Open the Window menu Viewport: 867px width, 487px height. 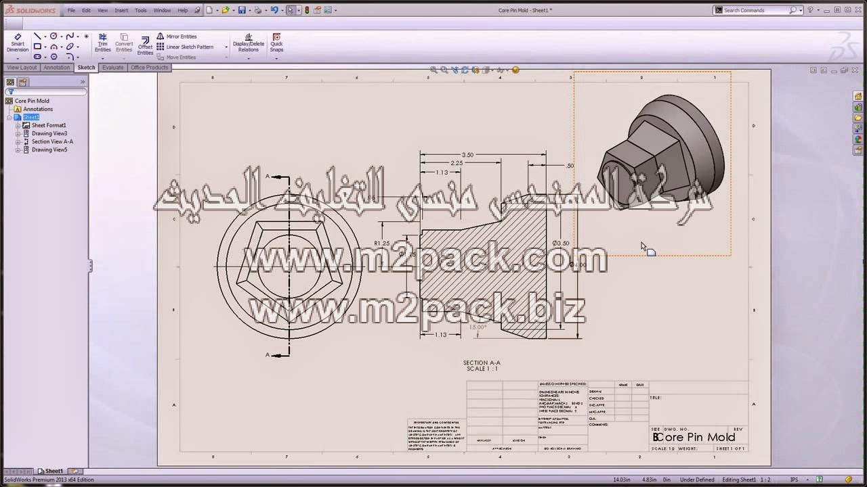[162, 10]
